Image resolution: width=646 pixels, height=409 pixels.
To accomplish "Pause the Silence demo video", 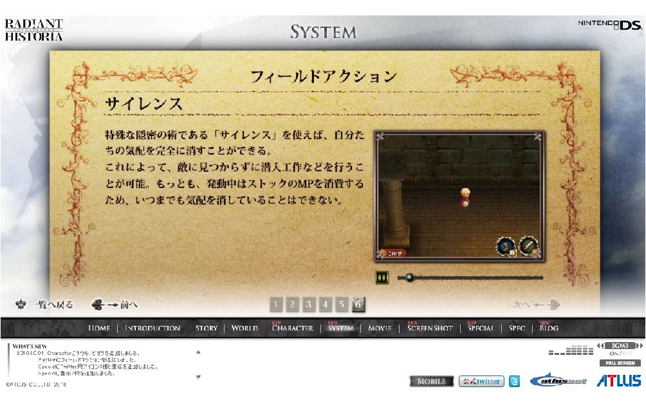I will (x=382, y=277).
